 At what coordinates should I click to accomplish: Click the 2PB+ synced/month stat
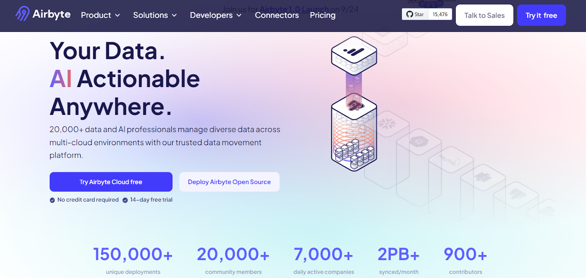[x=398, y=260]
